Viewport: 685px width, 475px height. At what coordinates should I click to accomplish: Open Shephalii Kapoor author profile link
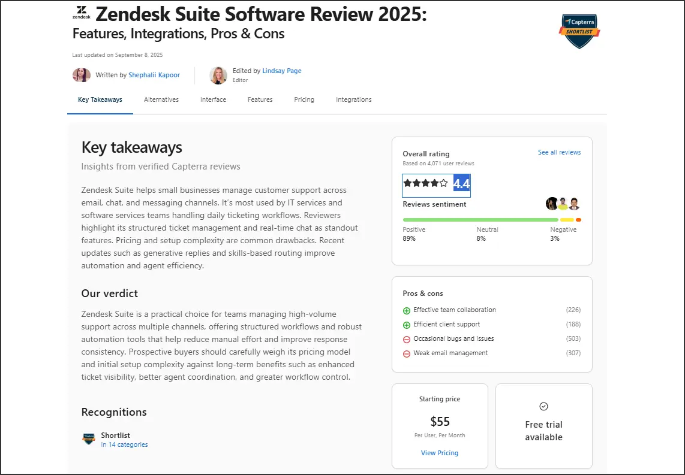154,75
